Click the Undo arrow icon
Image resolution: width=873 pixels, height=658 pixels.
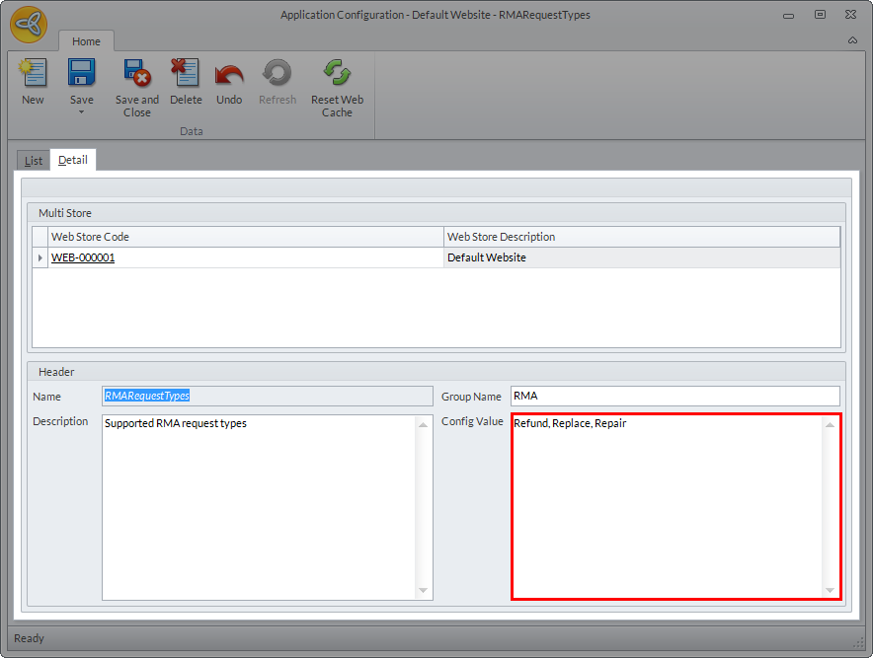click(229, 74)
